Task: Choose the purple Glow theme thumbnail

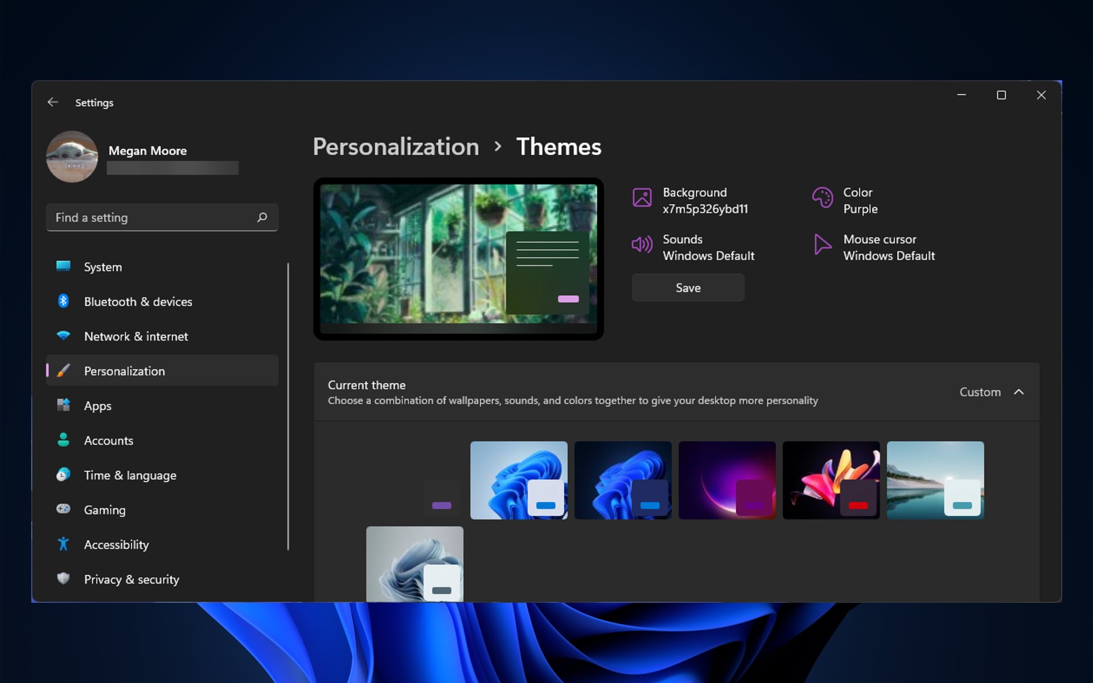Action: point(727,480)
